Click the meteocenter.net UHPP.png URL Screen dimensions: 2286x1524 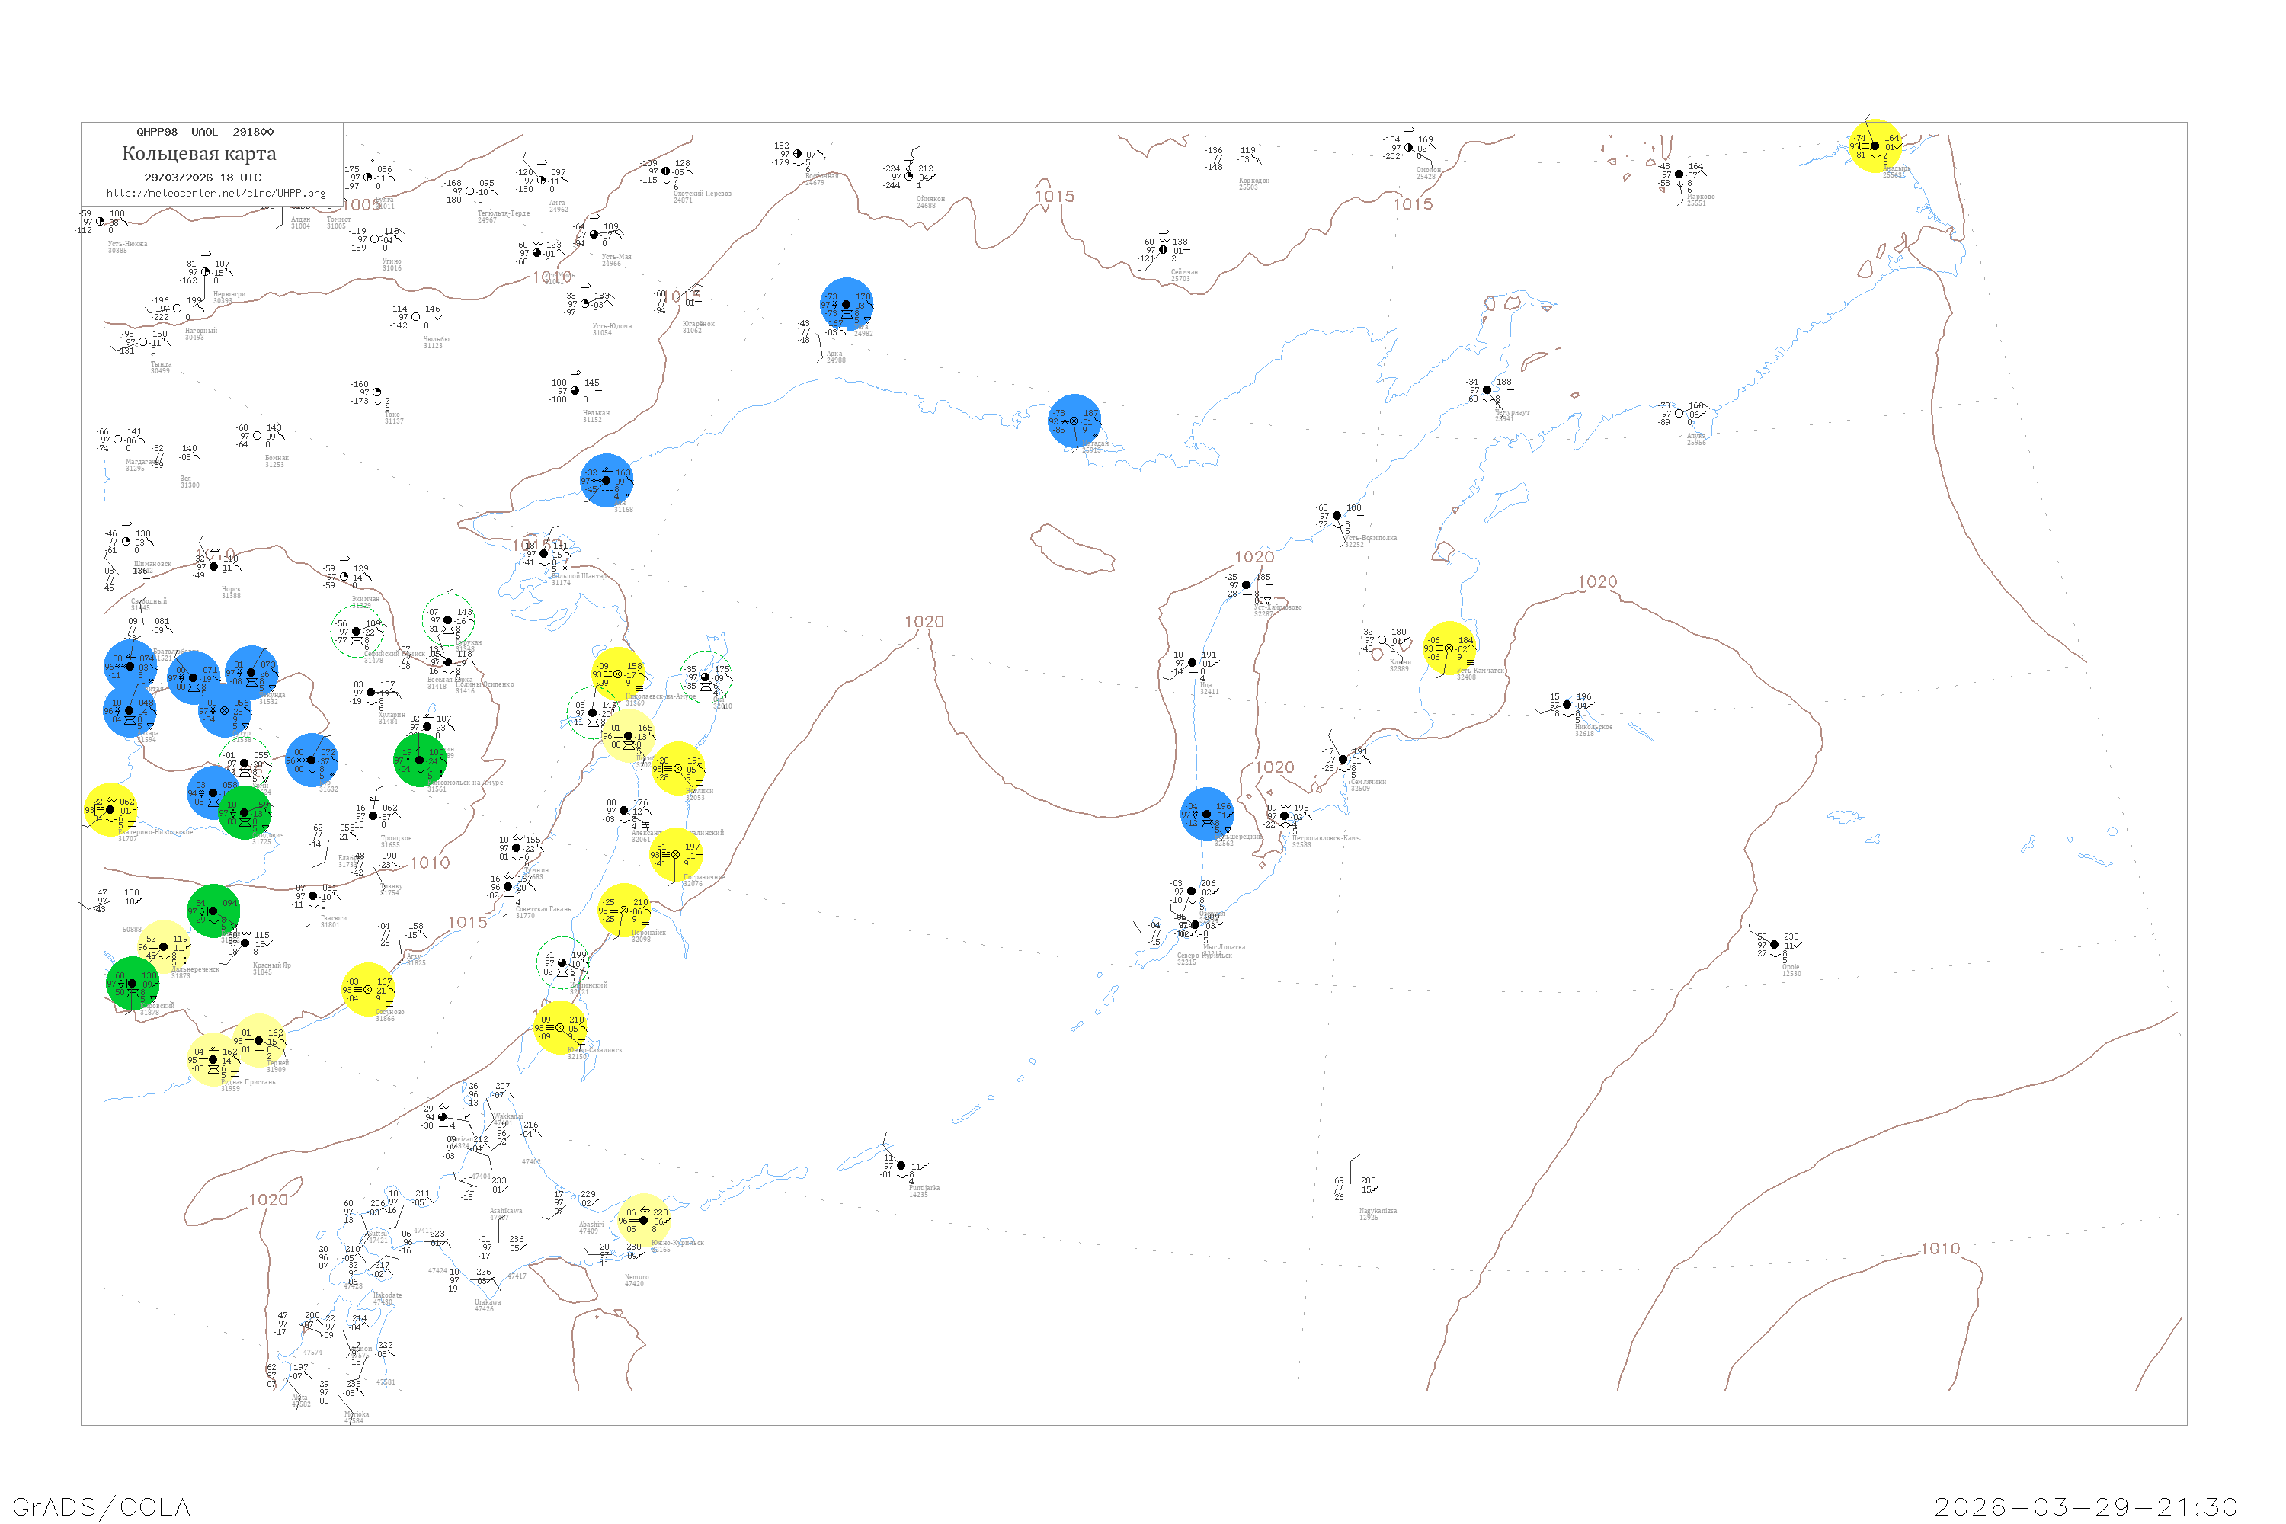click(216, 194)
